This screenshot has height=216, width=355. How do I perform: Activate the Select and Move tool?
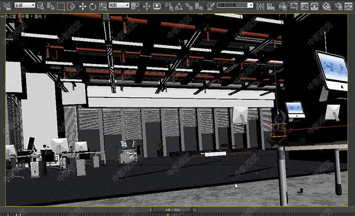pos(82,6)
